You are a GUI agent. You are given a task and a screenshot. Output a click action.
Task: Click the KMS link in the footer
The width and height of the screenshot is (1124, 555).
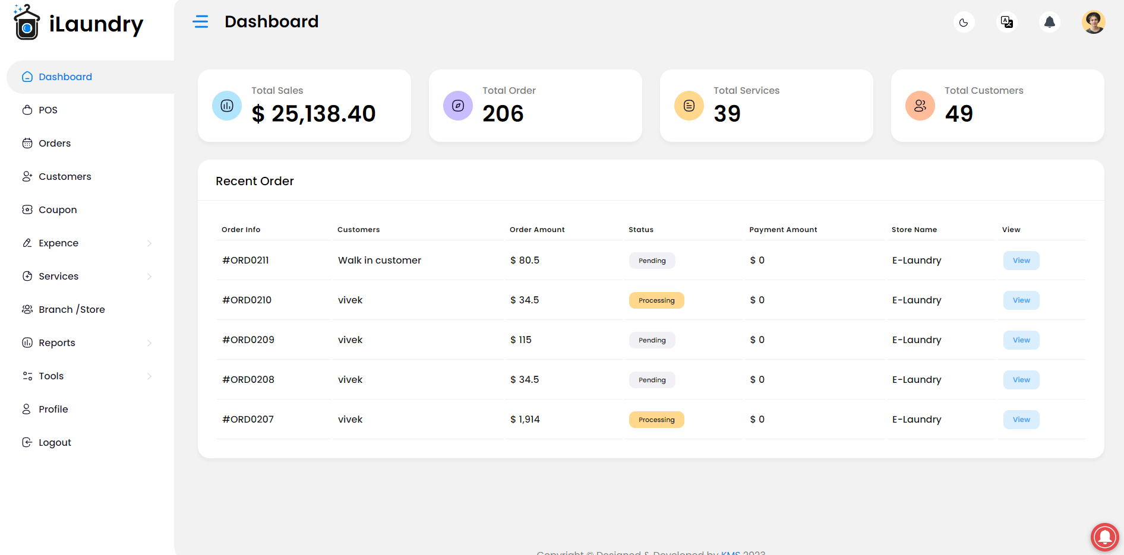[731, 552]
